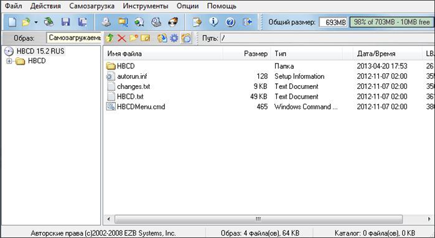
Task: Click the Rename folder icon
Action: point(146,38)
